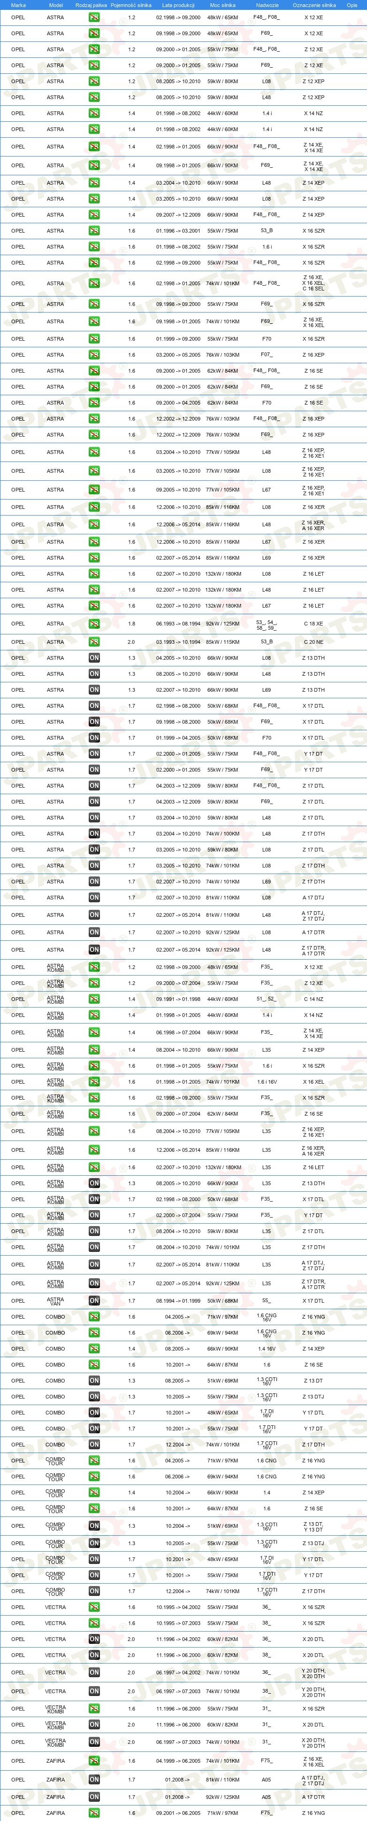Click the Marka column header

18,5
